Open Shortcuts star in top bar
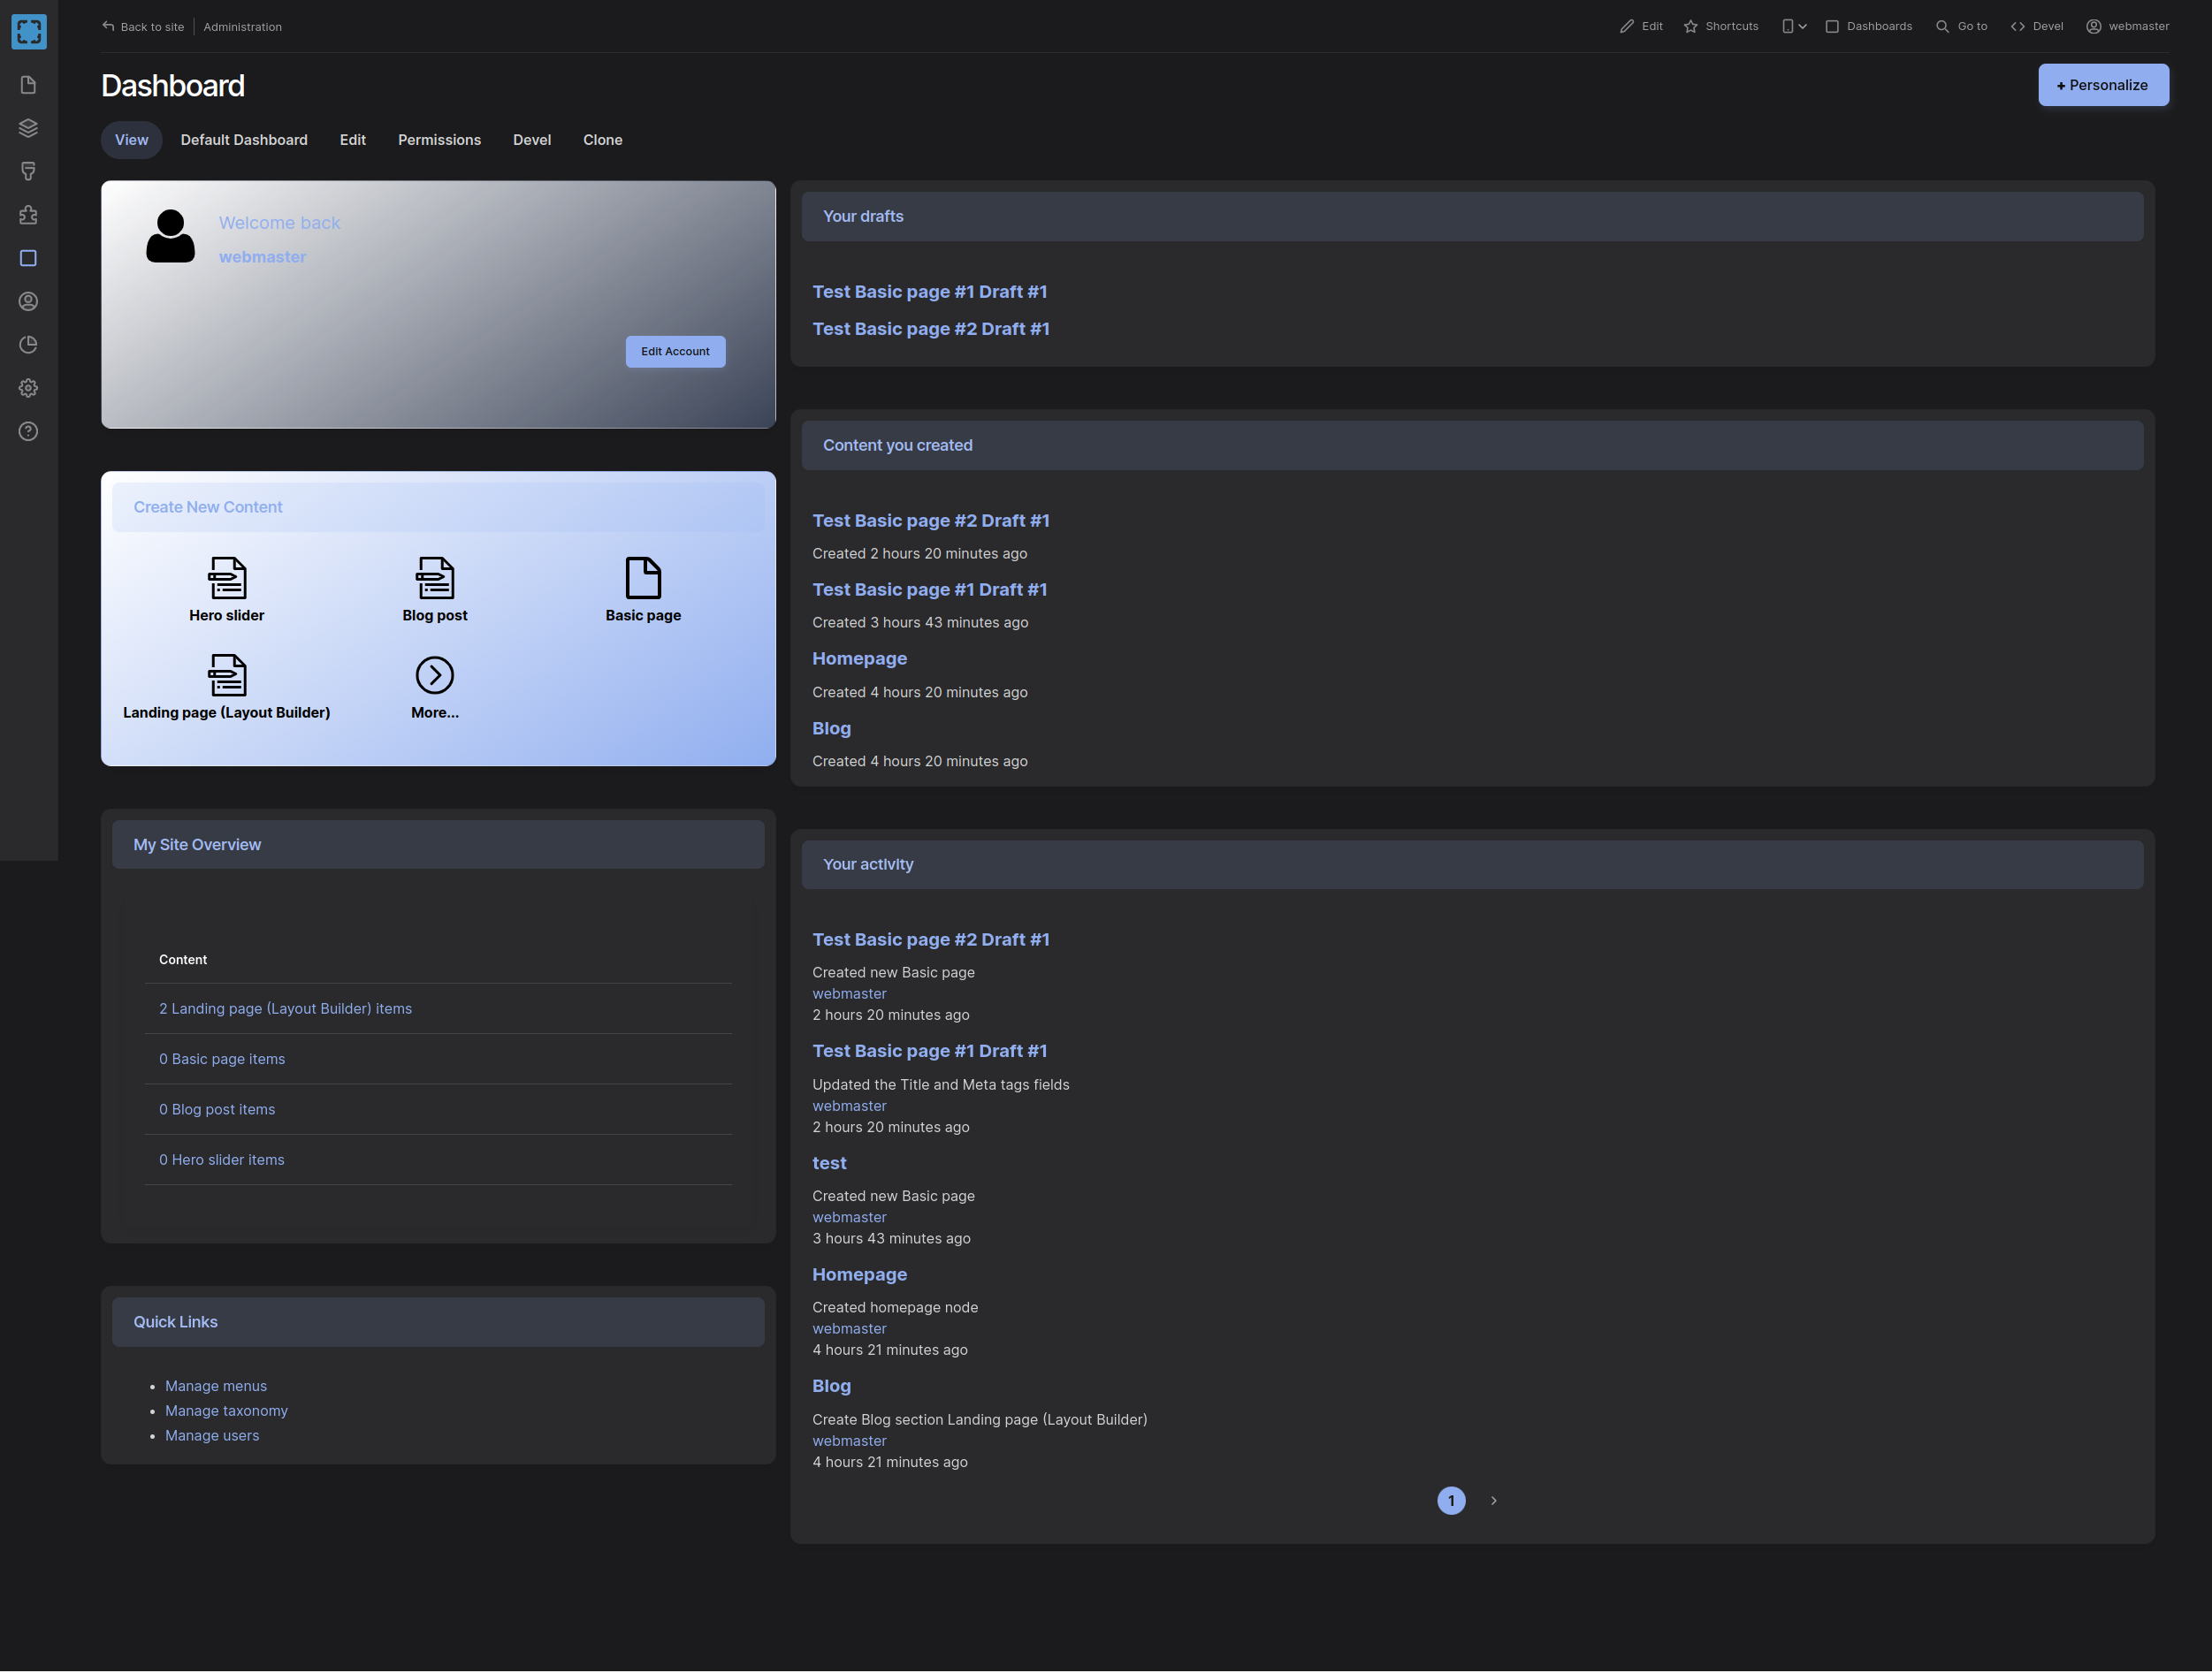Screen dimensions: 2212x1673 click(x=1720, y=27)
